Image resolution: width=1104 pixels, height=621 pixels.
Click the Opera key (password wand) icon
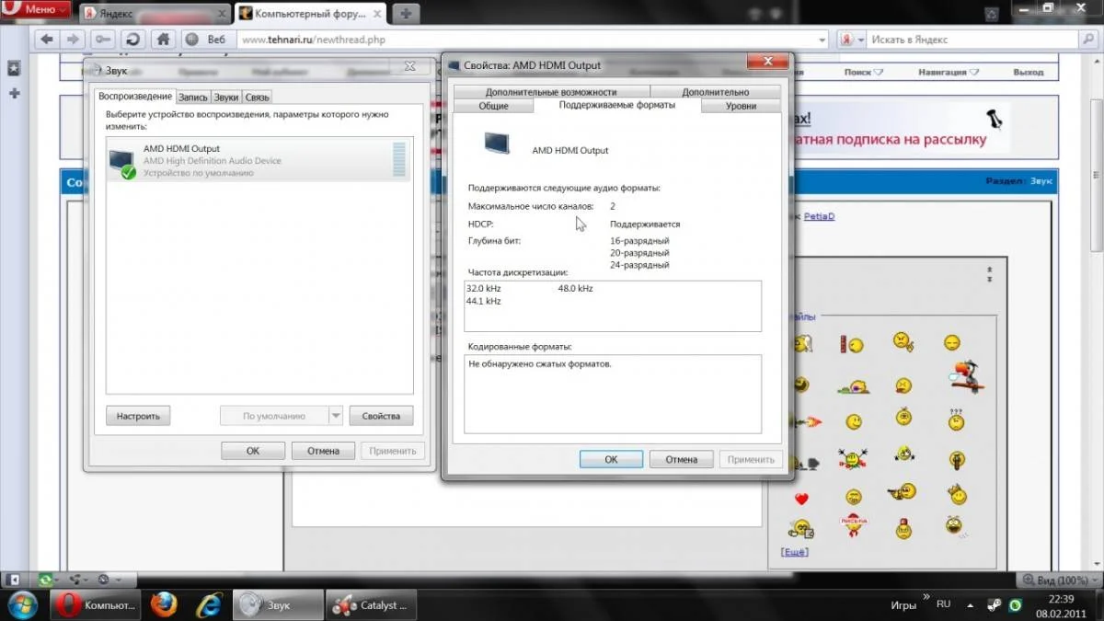pos(103,40)
